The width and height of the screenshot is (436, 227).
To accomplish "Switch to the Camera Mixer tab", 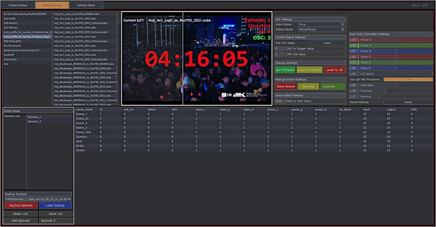I will (86, 5).
